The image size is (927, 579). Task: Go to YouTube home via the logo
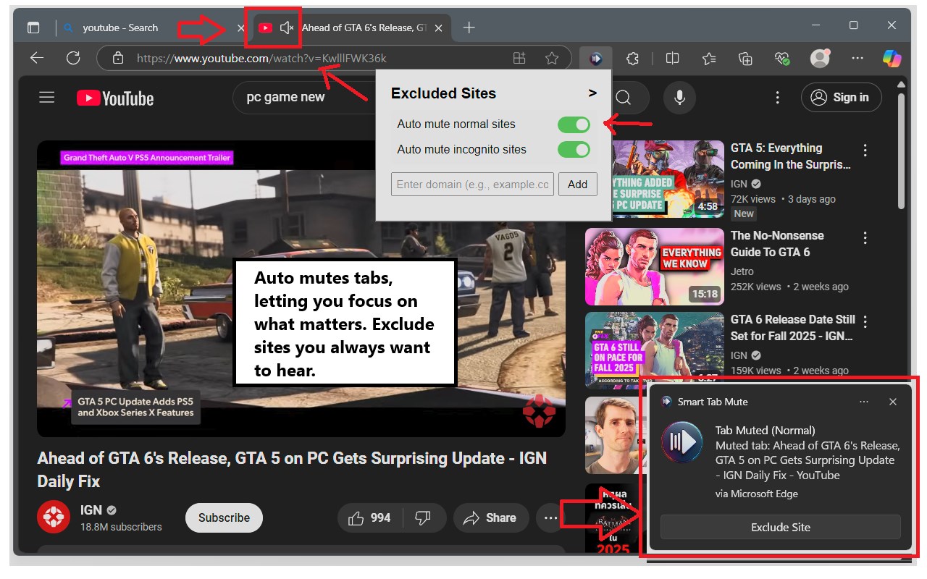point(116,98)
